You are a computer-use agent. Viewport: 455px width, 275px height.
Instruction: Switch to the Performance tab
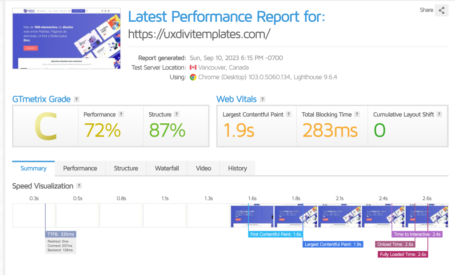(80, 169)
